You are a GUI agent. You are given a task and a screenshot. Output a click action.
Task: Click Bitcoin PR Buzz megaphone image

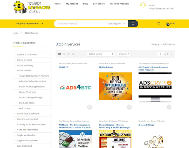point(154,142)
